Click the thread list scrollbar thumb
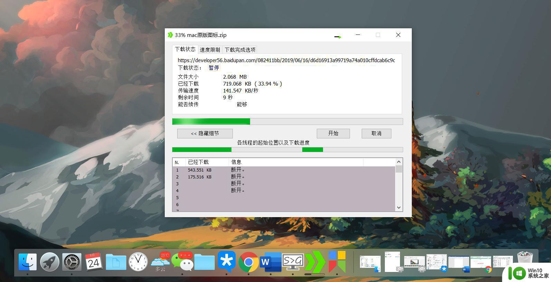The height and width of the screenshot is (282, 551). click(x=399, y=169)
